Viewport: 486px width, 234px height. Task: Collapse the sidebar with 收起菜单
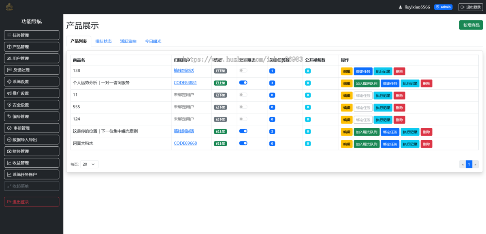tap(32, 186)
